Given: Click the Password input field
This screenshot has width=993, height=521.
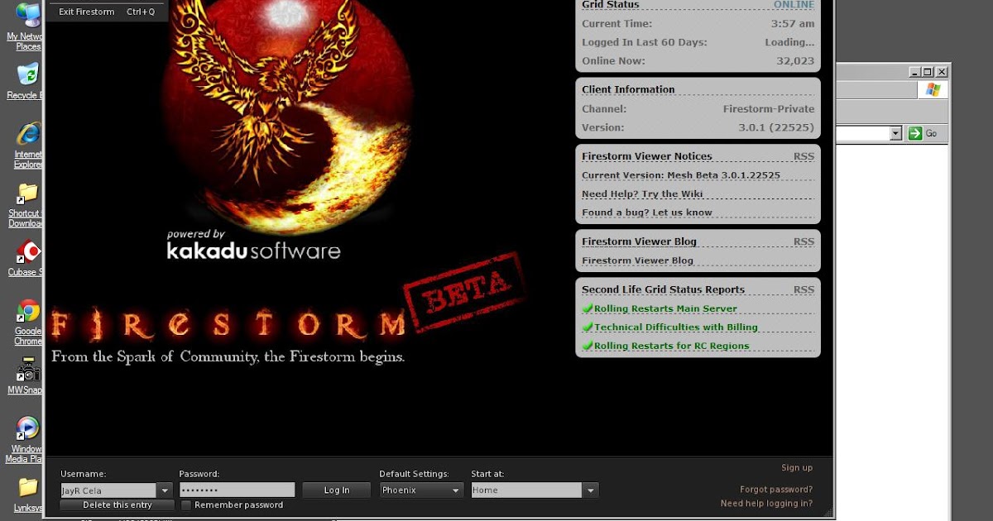Looking at the screenshot, I should point(237,490).
